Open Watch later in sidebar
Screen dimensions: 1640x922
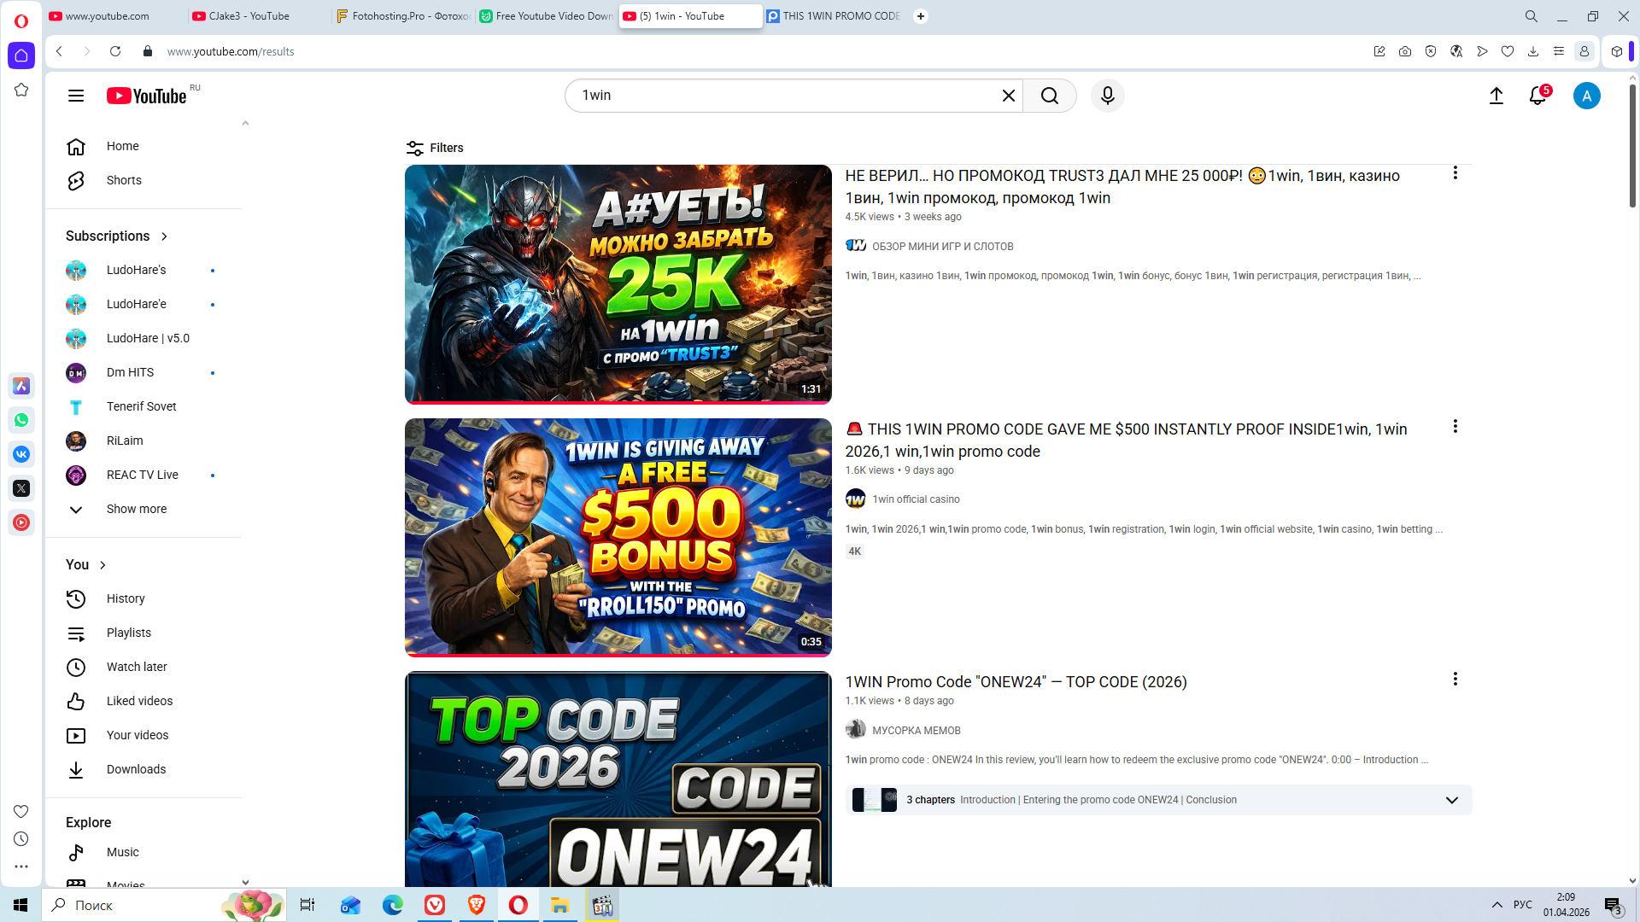137,667
